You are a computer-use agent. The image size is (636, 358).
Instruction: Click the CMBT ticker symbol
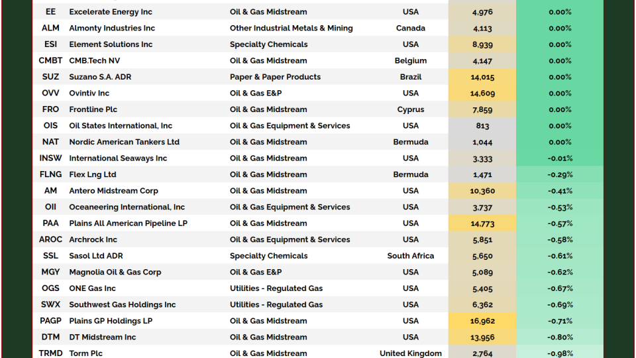pos(50,61)
